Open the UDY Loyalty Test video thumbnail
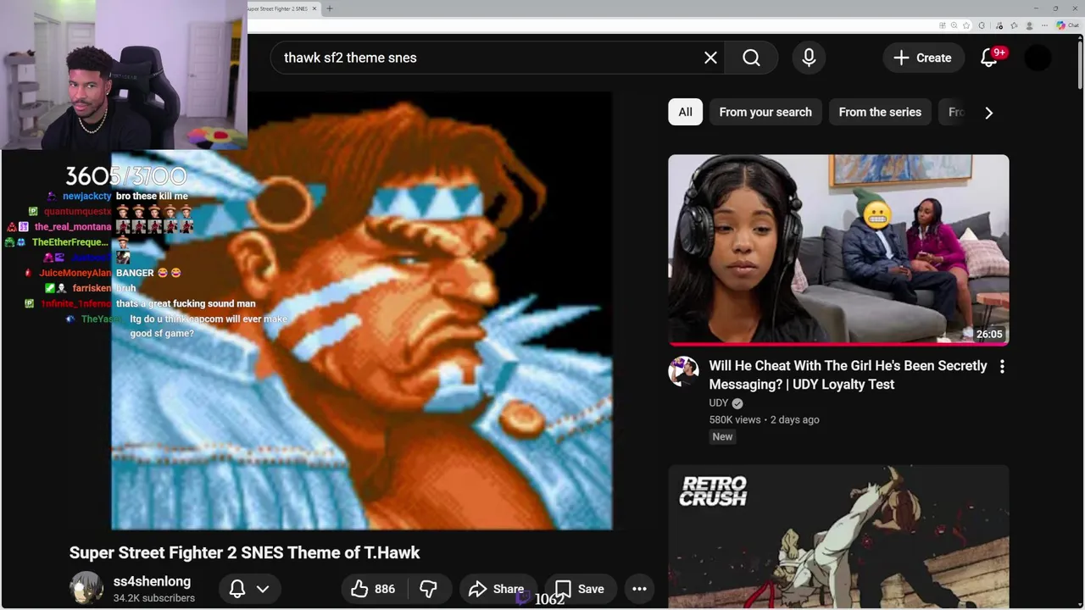Viewport: 1085px width, 610px height. tap(838, 250)
